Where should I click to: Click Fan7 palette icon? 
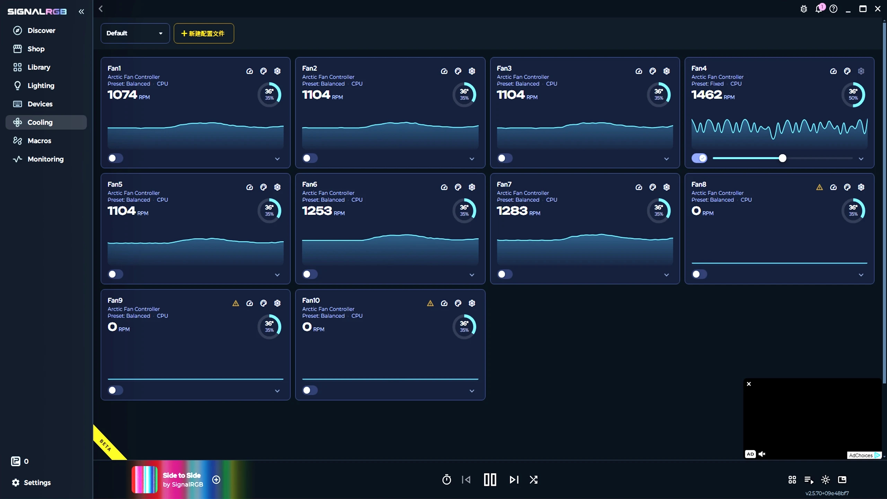click(x=652, y=187)
